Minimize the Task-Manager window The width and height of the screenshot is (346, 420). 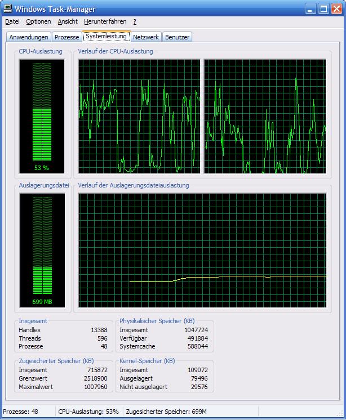311,9
